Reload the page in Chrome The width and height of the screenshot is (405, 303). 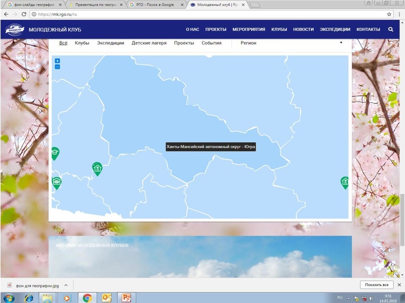(x=24, y=15)
